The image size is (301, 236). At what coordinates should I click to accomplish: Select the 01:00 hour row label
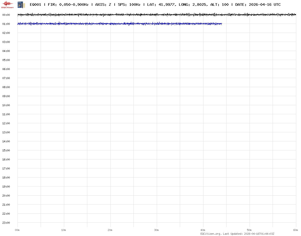[x=6, y=24]
